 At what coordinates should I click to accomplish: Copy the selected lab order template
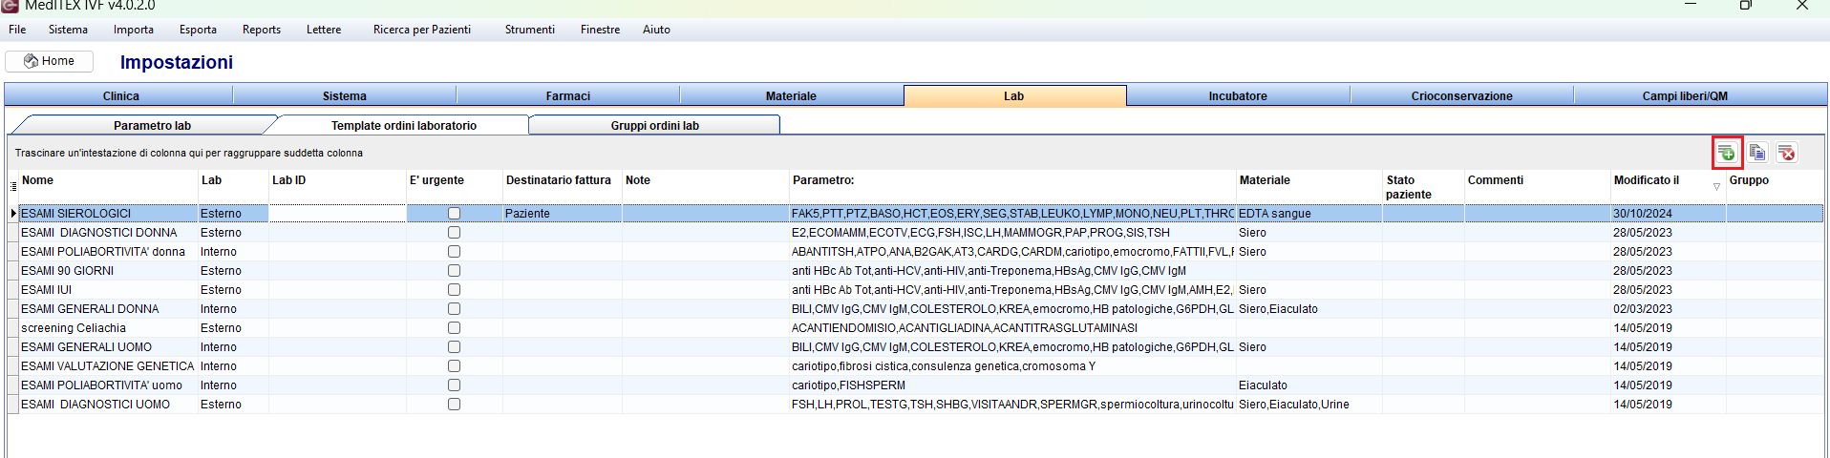tap(1757, 153)
